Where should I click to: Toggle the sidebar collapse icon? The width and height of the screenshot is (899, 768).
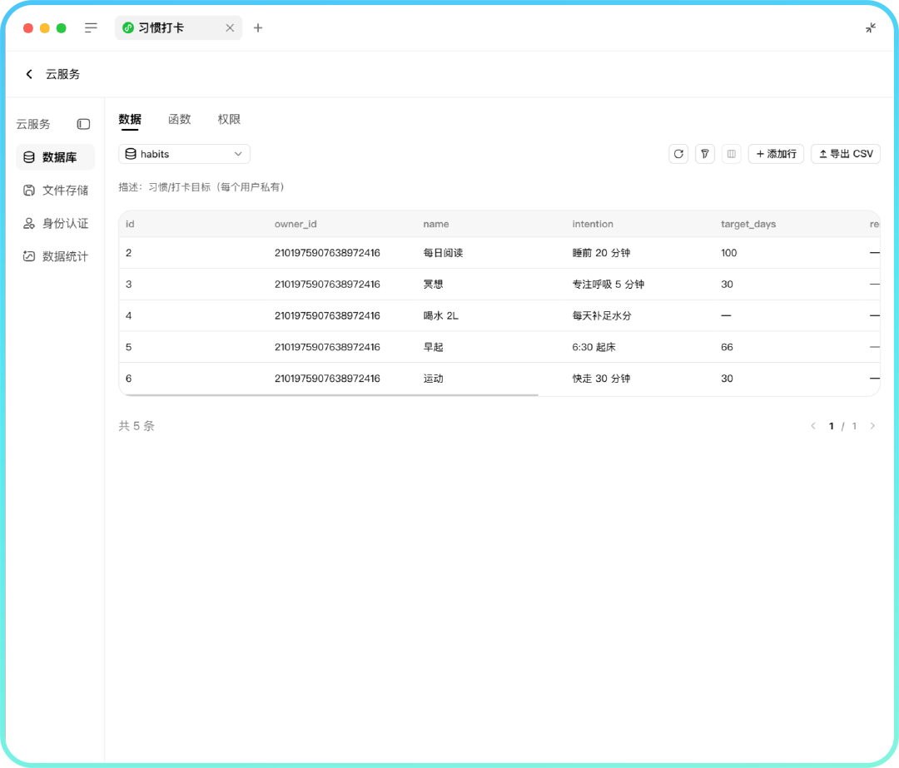click(84, 124)
